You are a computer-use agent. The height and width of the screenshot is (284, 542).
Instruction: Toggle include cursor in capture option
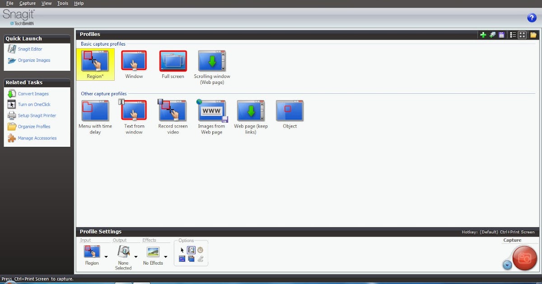coord(182,250)
